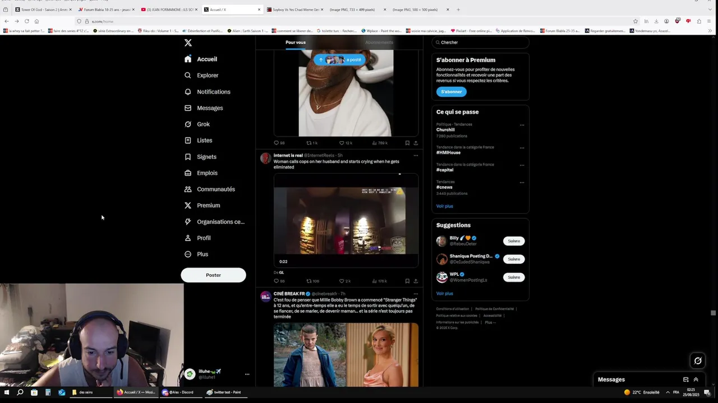This screenshot has width=718, height=403.
Task: Compose new message in the Messages drawer
Action: pyautogui.click(x=685, y=379)
